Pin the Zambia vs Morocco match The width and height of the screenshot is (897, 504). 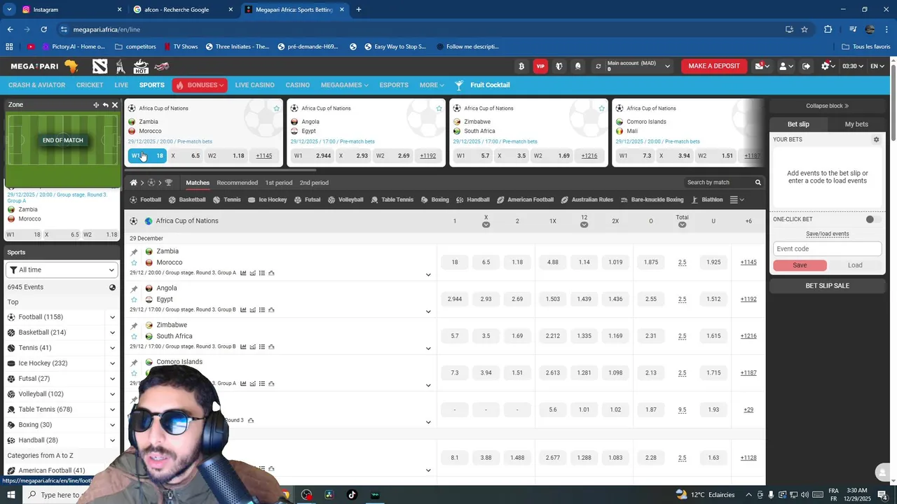(134, 252)
